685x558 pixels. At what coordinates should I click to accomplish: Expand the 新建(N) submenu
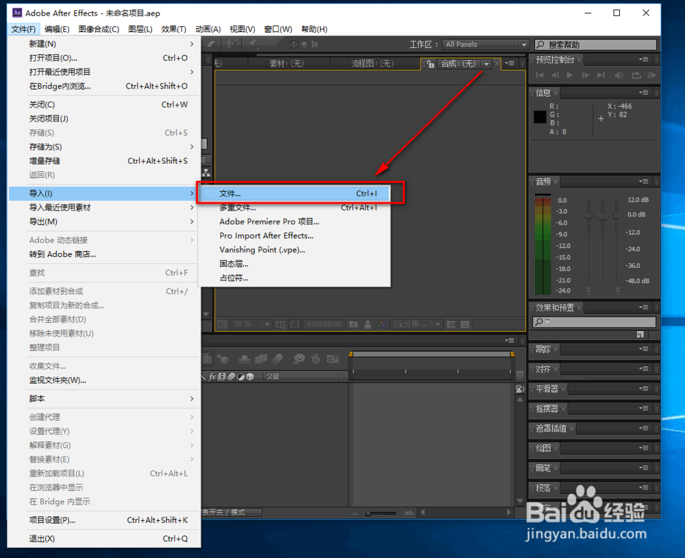tap(104, 44)
